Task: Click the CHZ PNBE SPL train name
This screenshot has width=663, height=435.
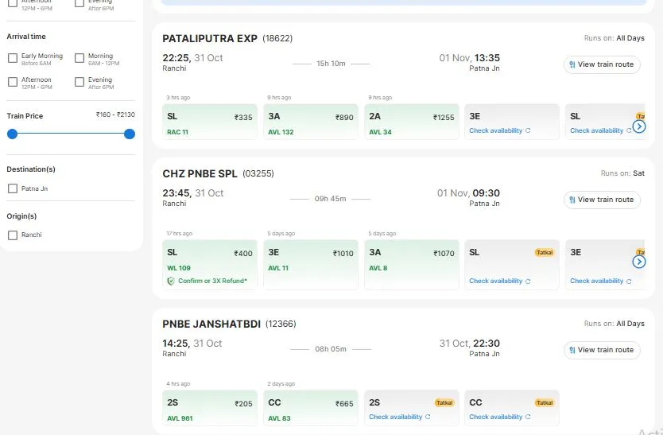Action: pos(200,173)
